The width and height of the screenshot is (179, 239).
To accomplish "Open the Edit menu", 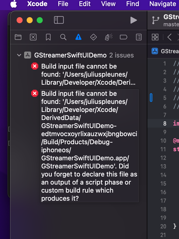I will tap(85, 4).
